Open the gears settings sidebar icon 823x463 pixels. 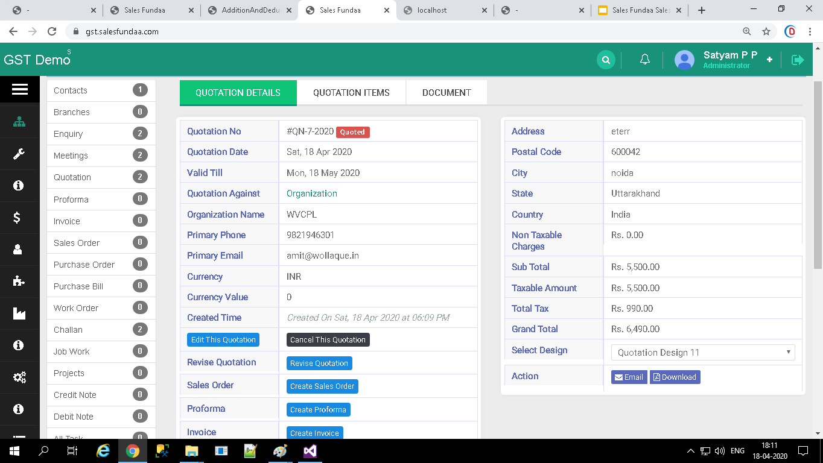click(19, 378)
